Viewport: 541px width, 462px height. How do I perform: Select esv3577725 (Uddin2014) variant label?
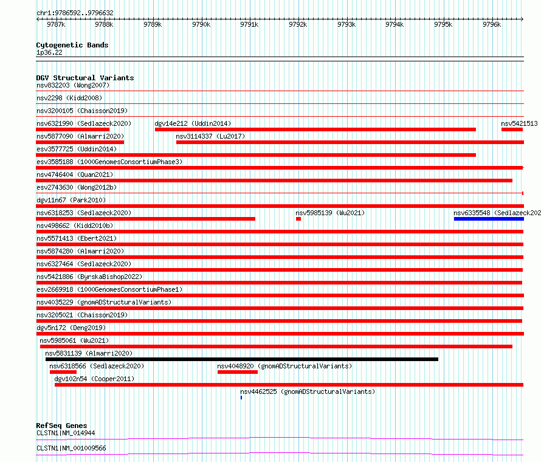point(77,149)
